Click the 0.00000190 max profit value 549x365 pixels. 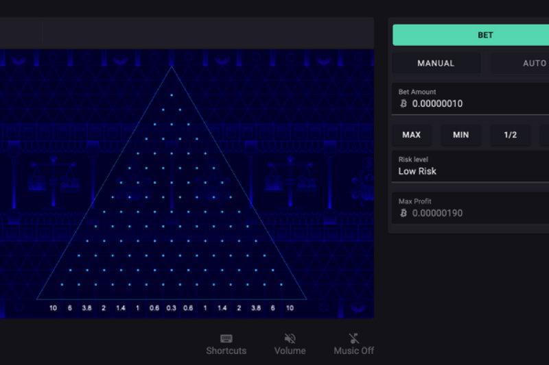(x=437, y=213)
